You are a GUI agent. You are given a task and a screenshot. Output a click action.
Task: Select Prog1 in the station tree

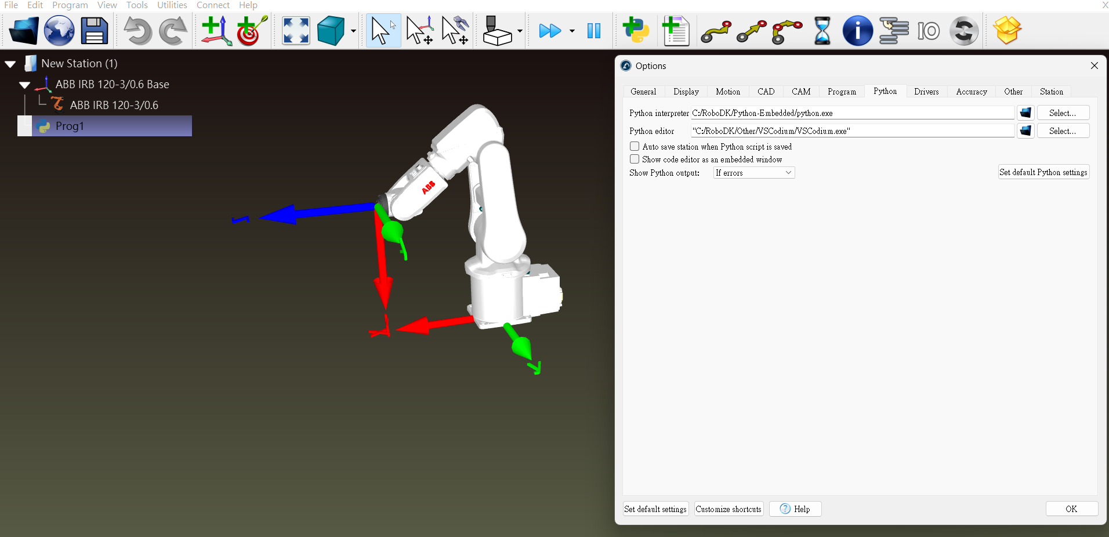tap(70, 126)
